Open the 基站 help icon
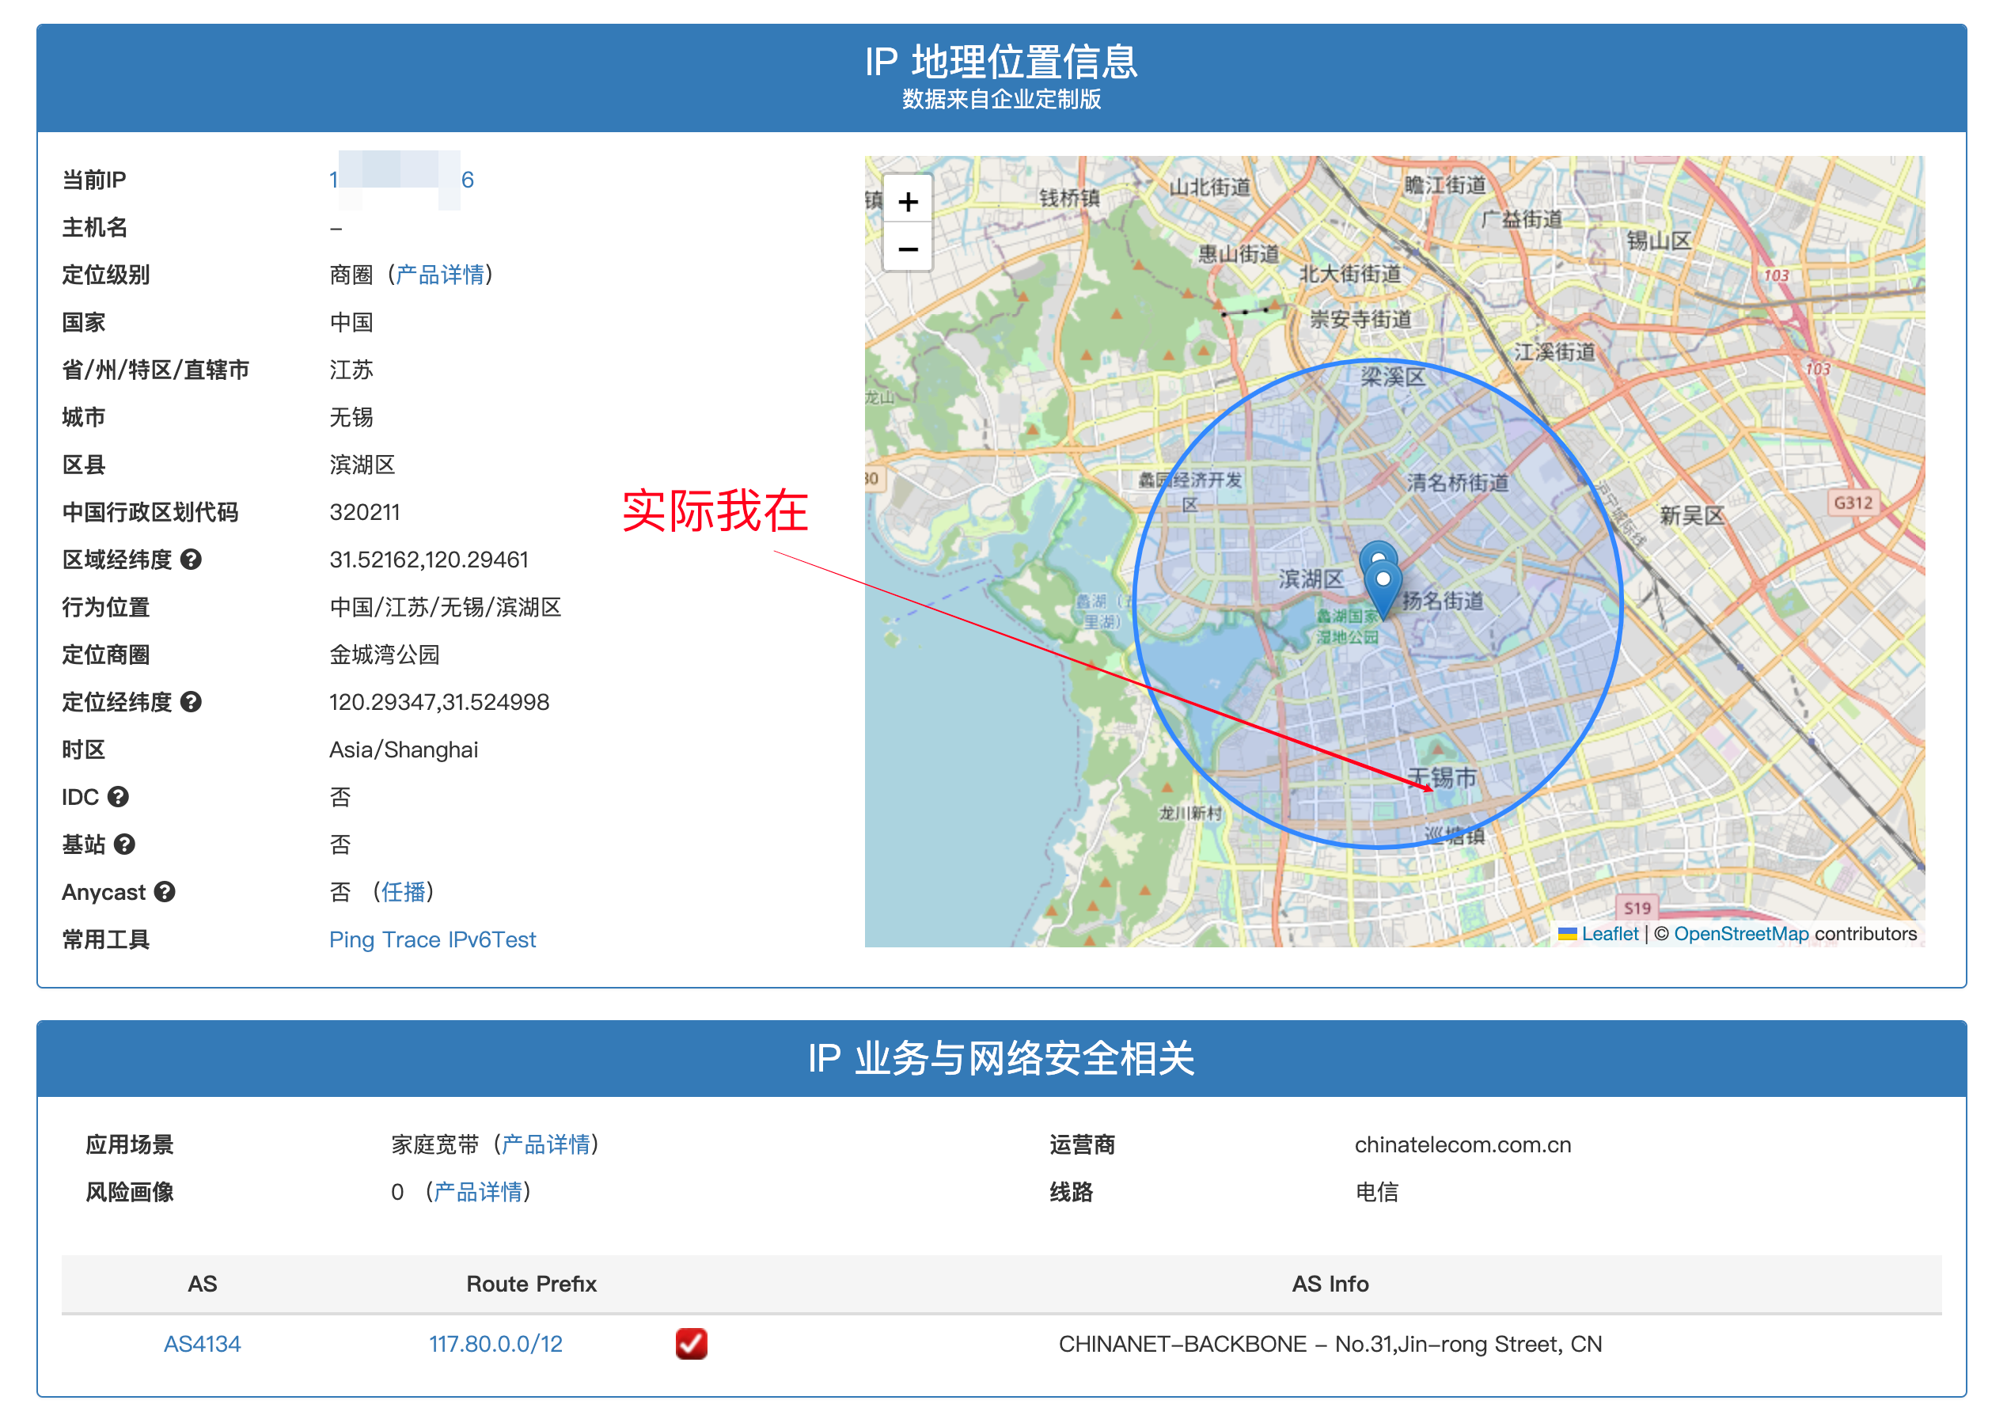The image size is (2007, 1423). [125, 844]
